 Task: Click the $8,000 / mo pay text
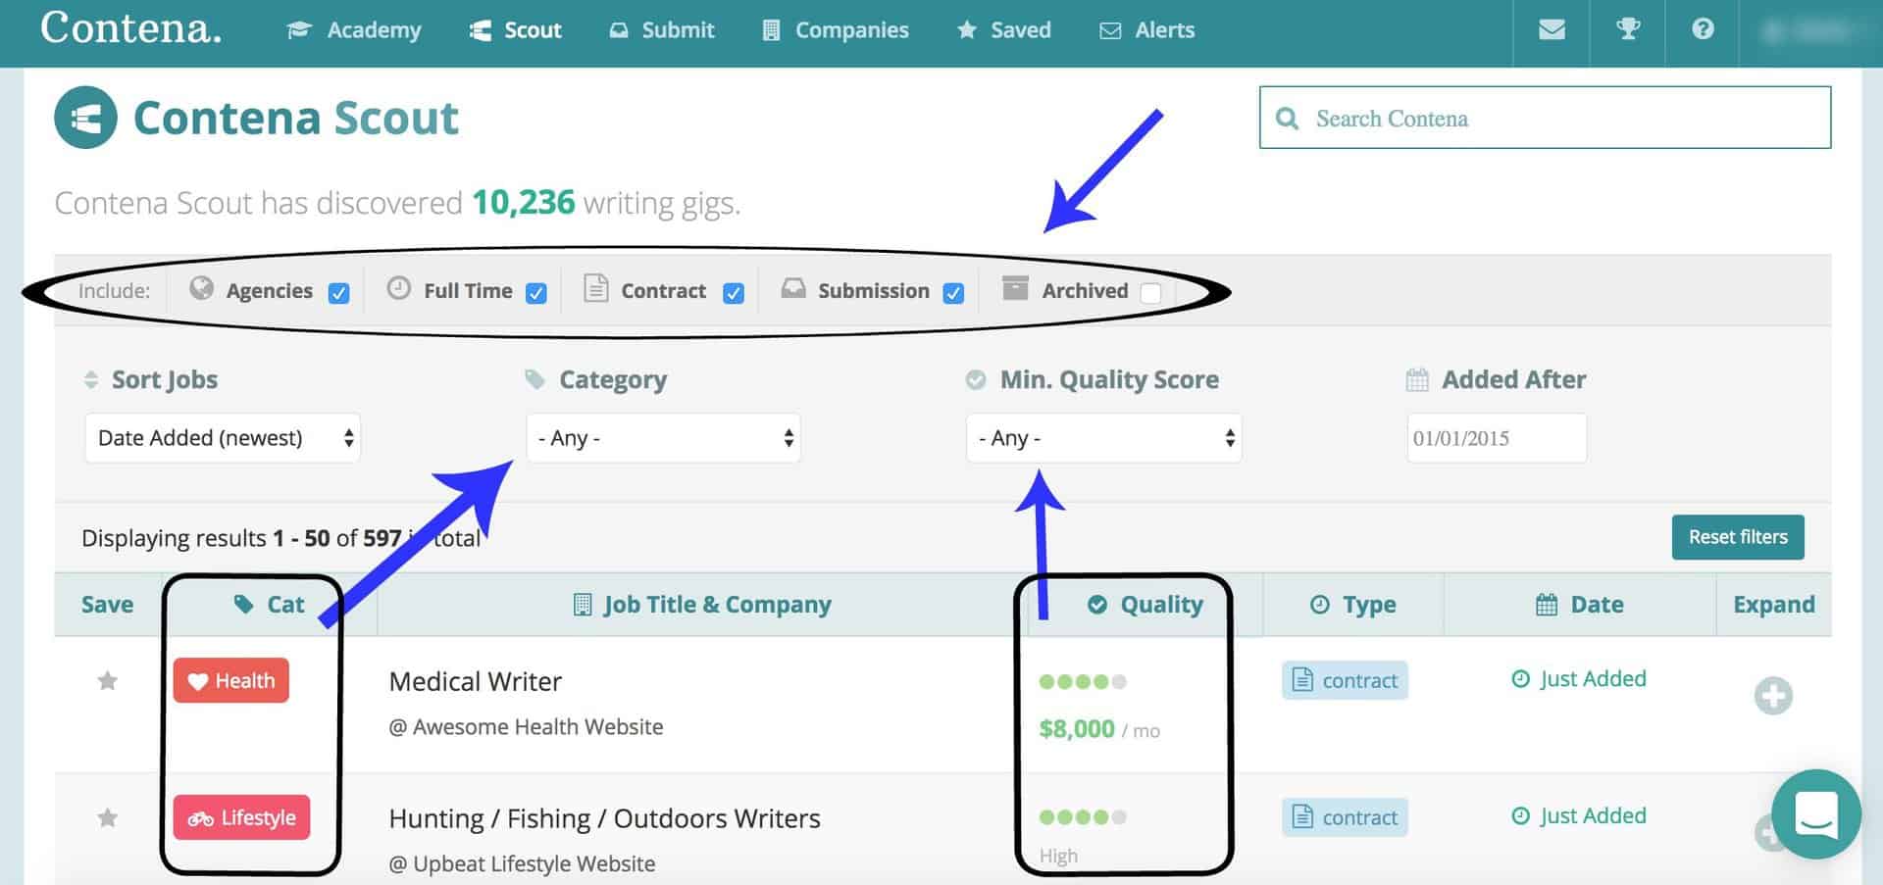(1099, 729)
